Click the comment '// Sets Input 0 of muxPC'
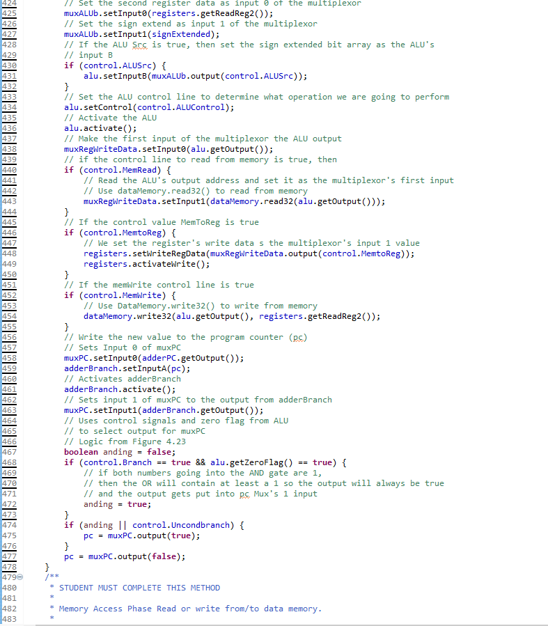Screen dimensions: 548x626 [x=122, y=347]
